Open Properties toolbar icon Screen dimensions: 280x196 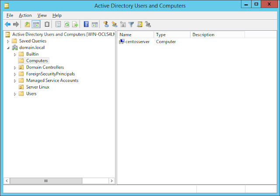[x=58, y=24]
